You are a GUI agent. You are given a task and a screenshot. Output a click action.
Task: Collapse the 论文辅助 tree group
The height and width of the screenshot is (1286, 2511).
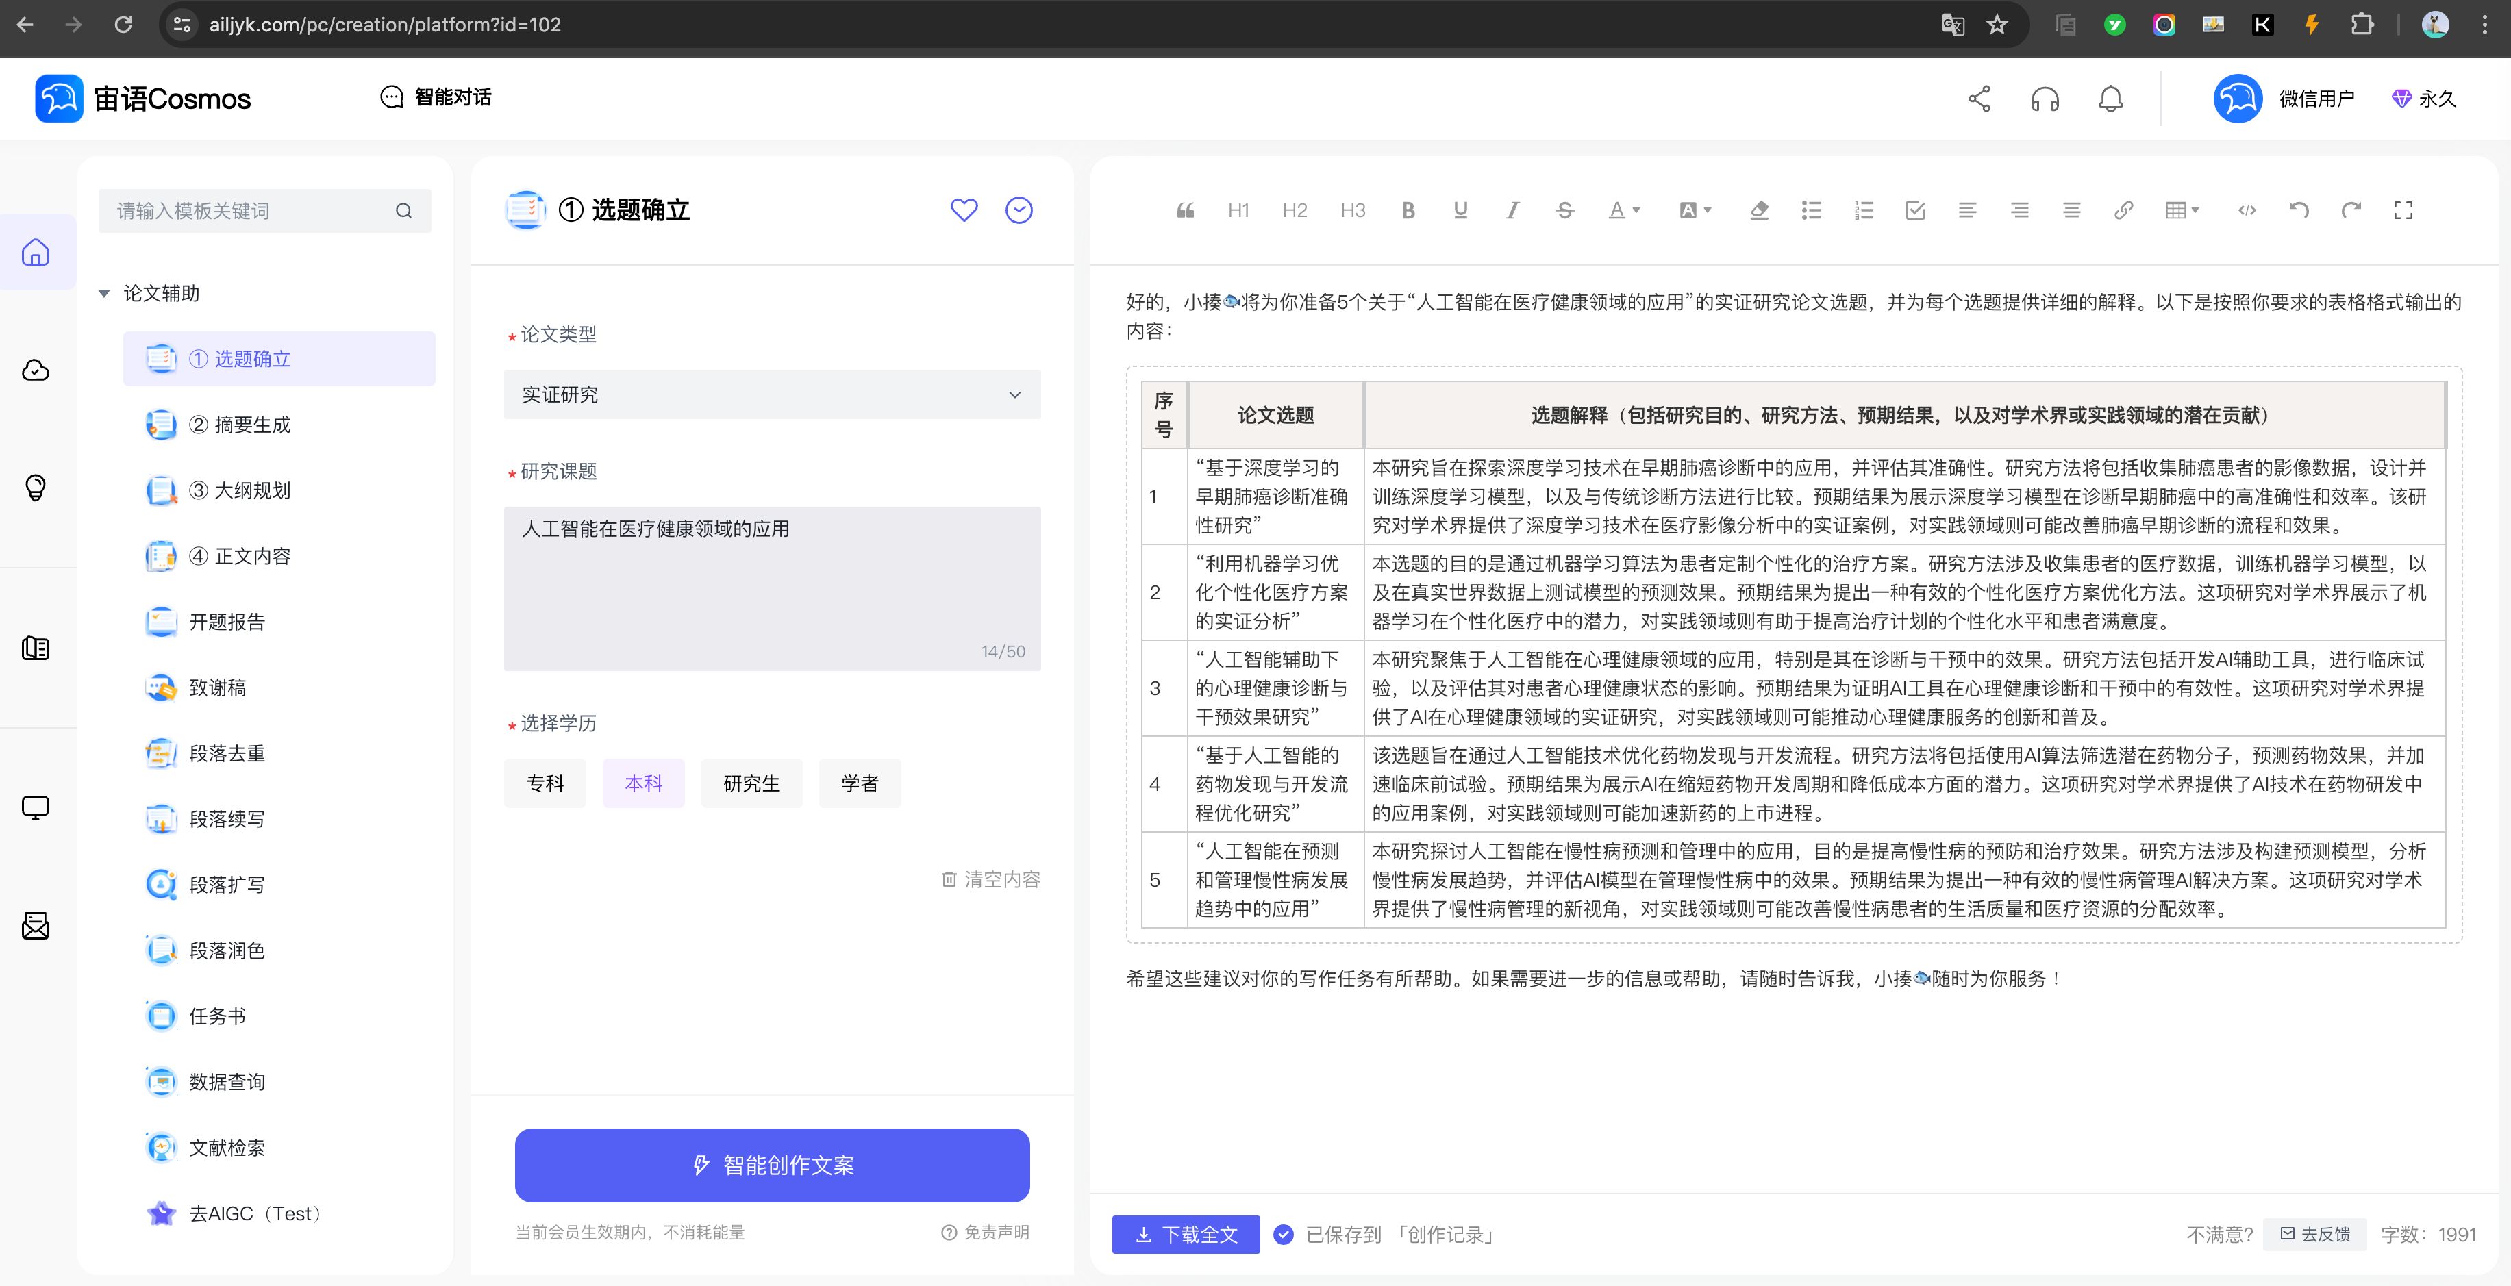click(104, 293)
